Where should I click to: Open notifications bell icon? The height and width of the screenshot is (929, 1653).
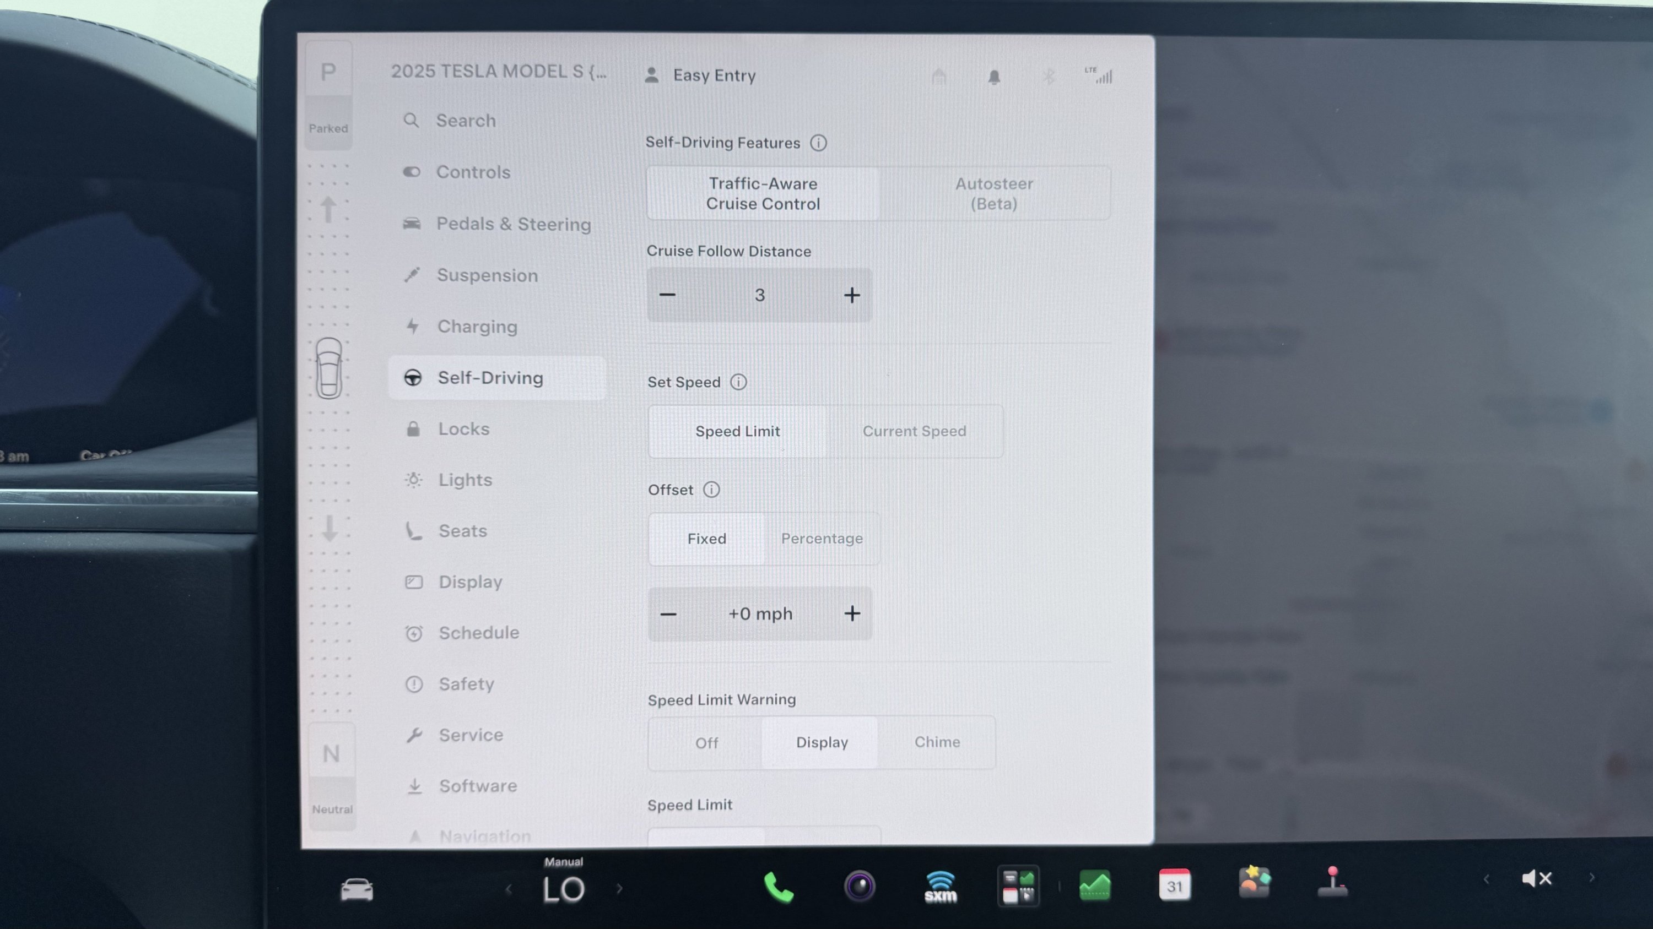click(994, 78)
